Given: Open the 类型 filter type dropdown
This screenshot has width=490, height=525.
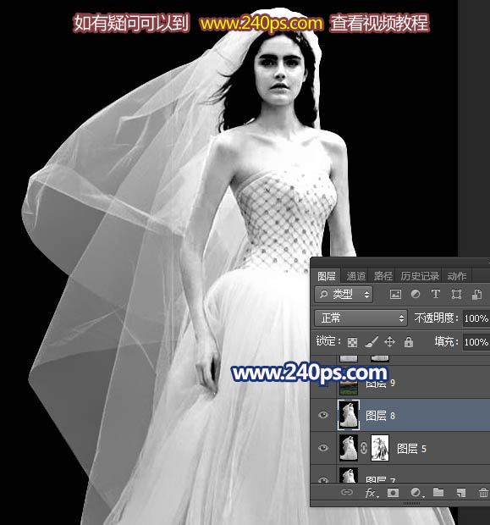Looking at the screenshot, I should click(x=344, y=295).
